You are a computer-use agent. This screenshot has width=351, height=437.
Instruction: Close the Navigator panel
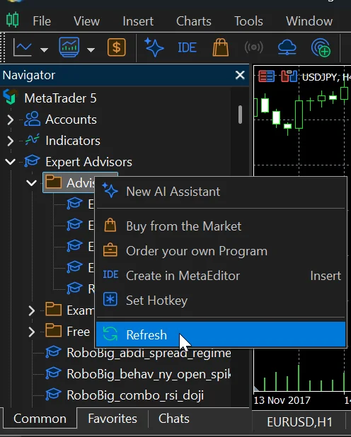(240, 75)
